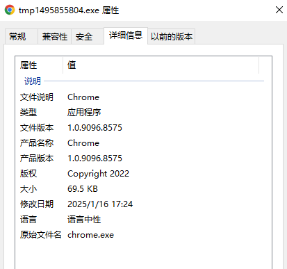Select the 安全 tab
Viewport: 287px width, 269px height.
click(87, 36)
